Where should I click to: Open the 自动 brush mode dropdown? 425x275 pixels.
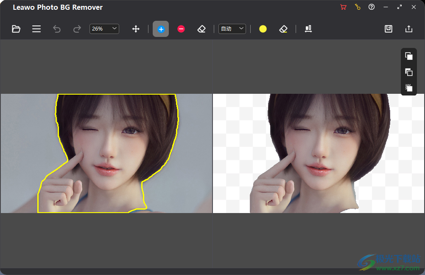(232, 29)
